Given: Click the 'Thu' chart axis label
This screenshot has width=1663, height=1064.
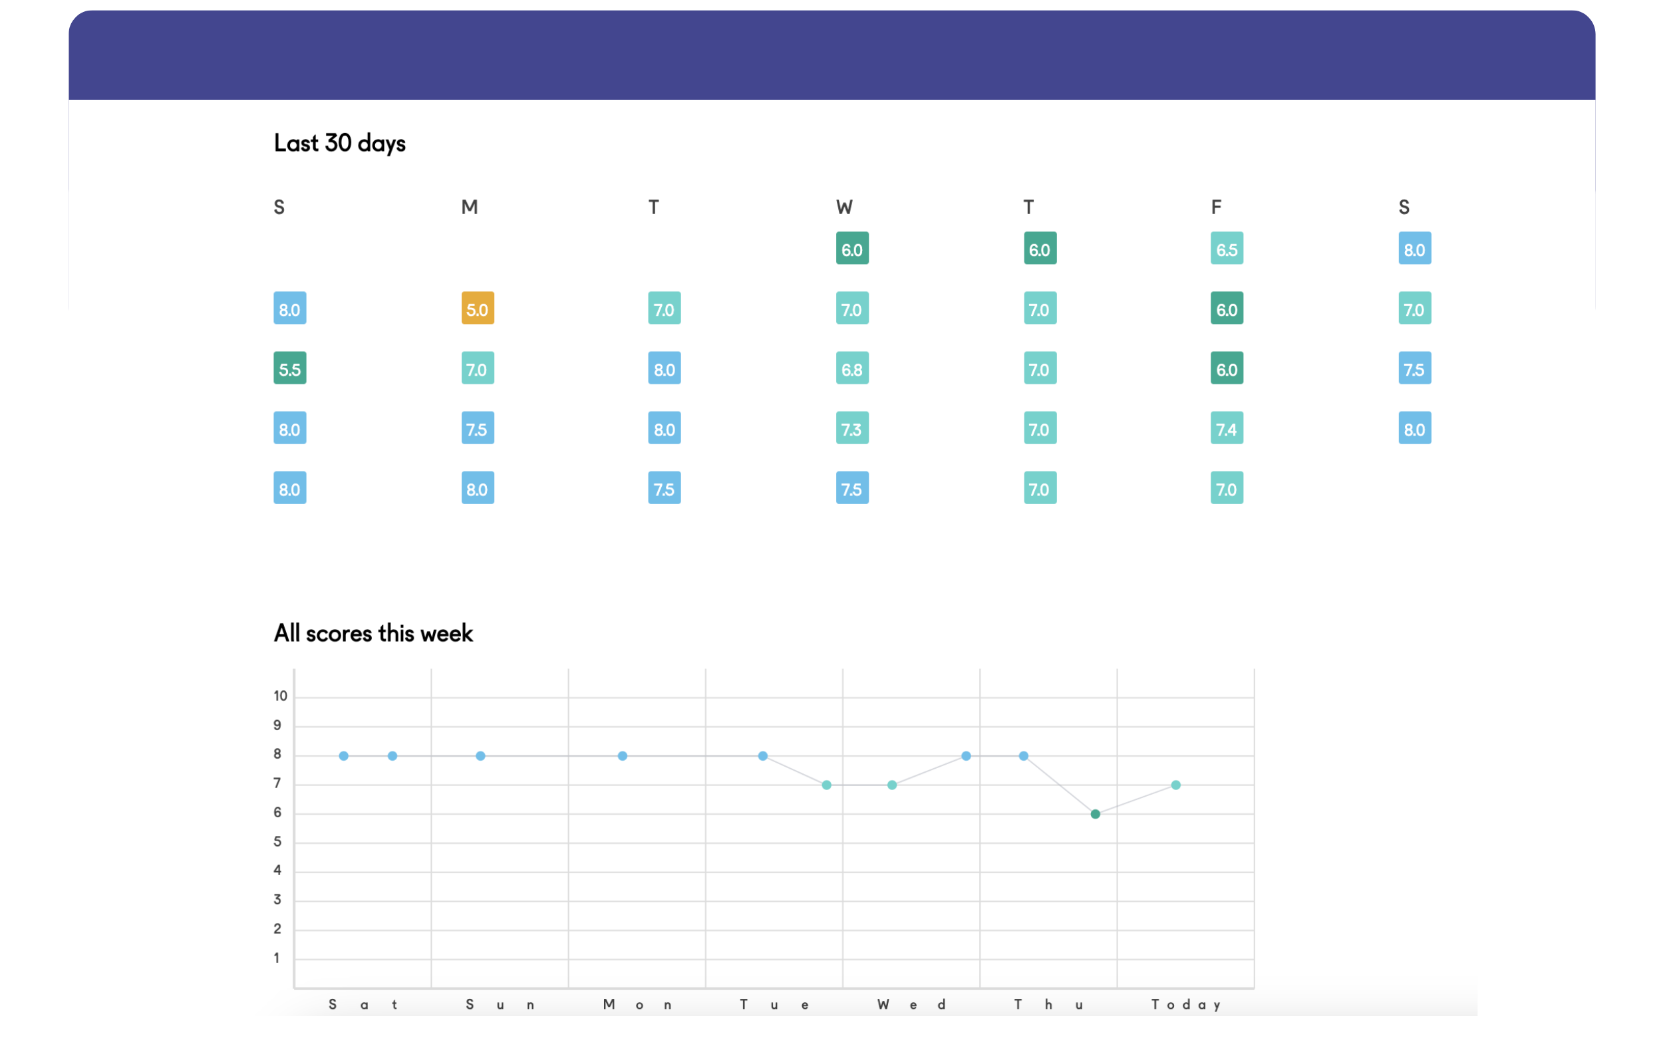Looking at the screenshot, I should pos(1048,1004).
